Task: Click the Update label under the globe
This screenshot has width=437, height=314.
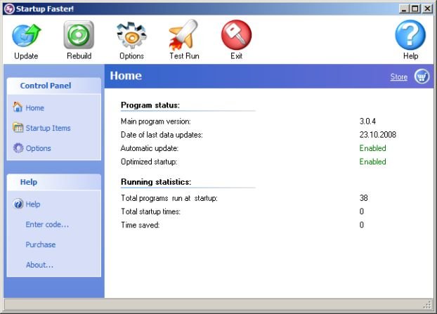Action: point(26,55)
